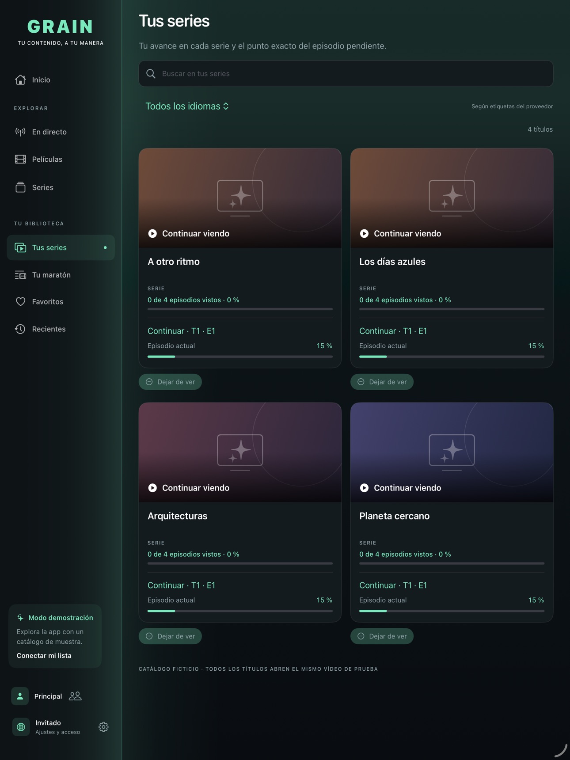The image size is (570, 760).
Task: Click the Buscar en tus series search field
Action: coord(346,74)
